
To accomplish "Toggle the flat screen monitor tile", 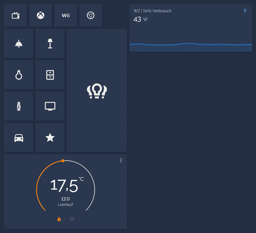I will (x=50, y=106).
